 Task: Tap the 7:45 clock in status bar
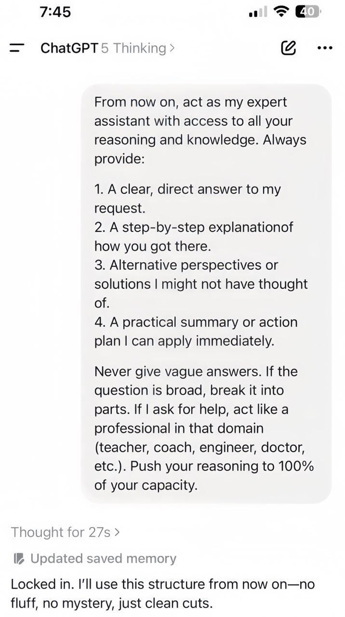[55, 12]
